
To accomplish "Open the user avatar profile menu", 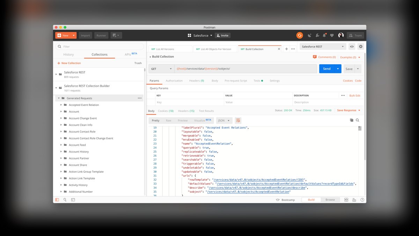I will tap(341, 35).
